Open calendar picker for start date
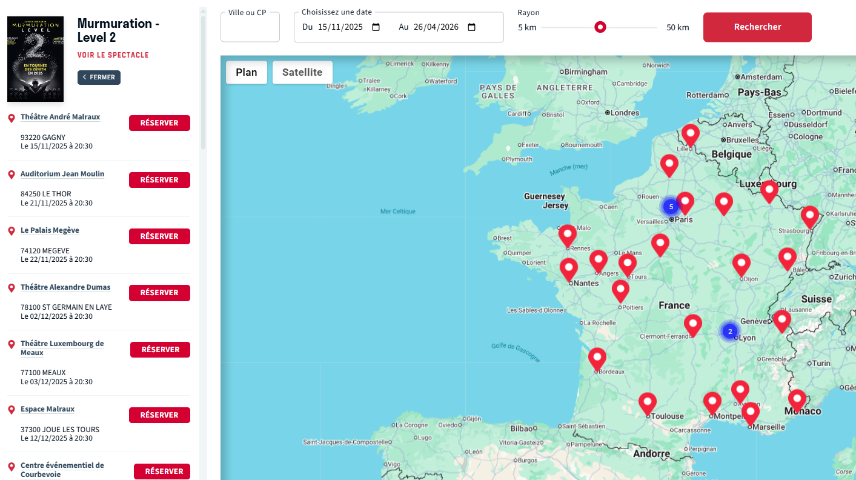The image size is (856, 480). 376,27
